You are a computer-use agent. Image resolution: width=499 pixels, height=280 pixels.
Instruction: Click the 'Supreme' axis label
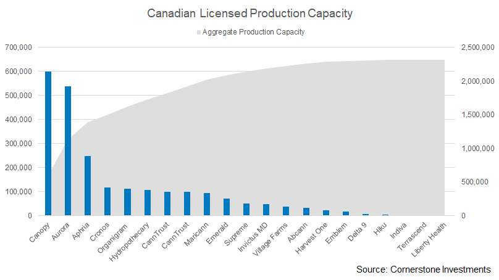(x=236, y=234)
